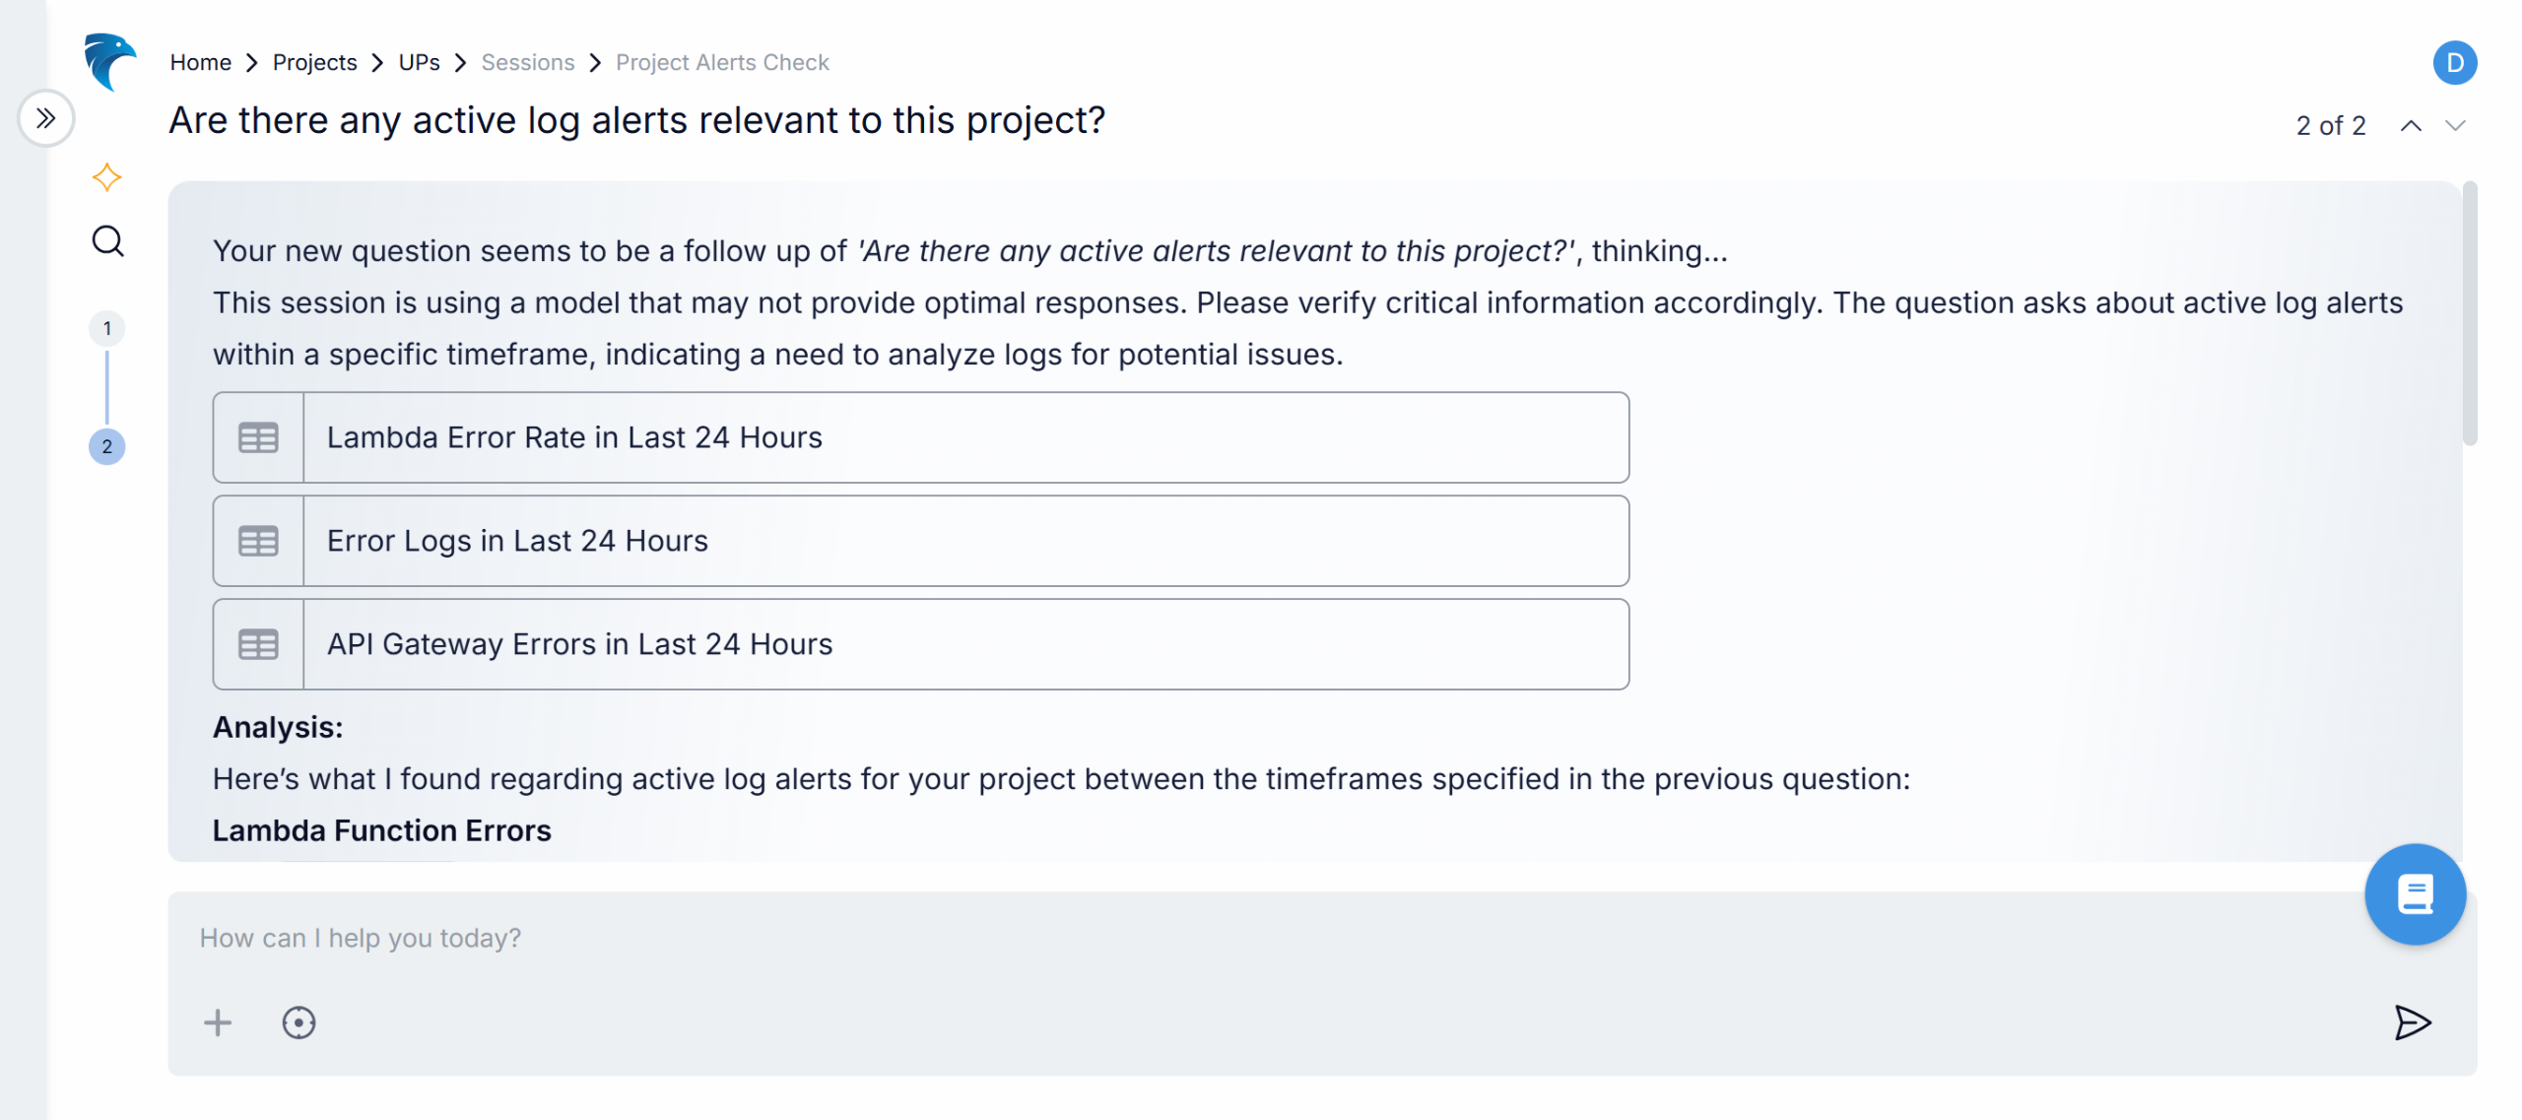
Task: Click the plus attachment icon
Action: point(218,1022)
